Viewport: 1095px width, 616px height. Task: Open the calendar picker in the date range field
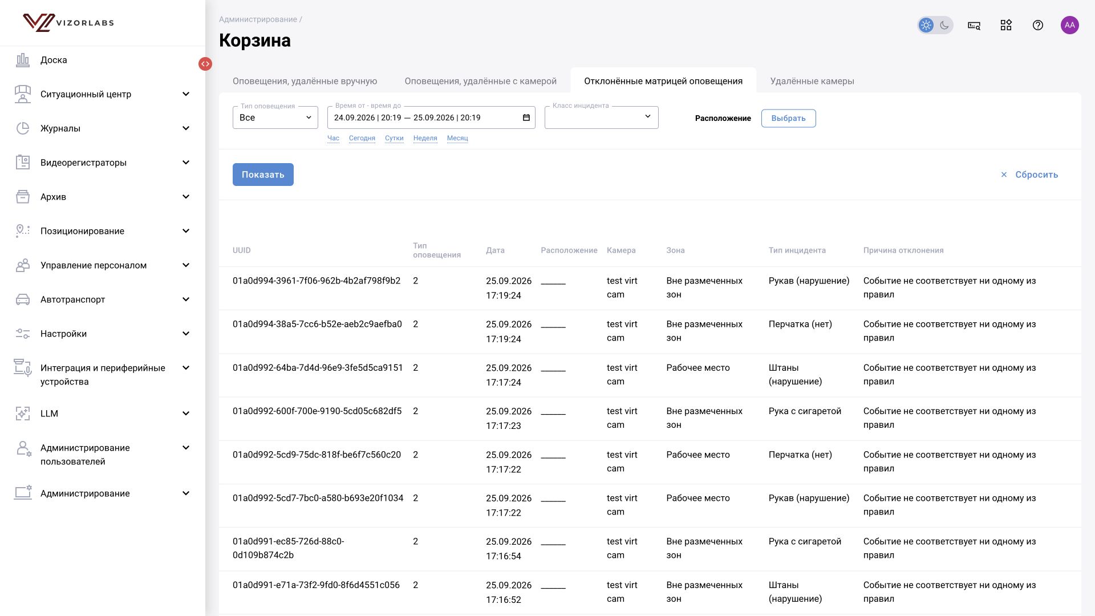point(526,117)
